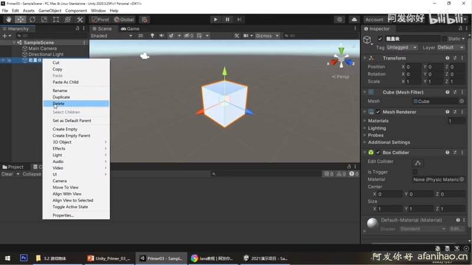Viewport: 472px width, 265px height.
Task: Select the Hand tool in toolbar
Action: (8, 19)
